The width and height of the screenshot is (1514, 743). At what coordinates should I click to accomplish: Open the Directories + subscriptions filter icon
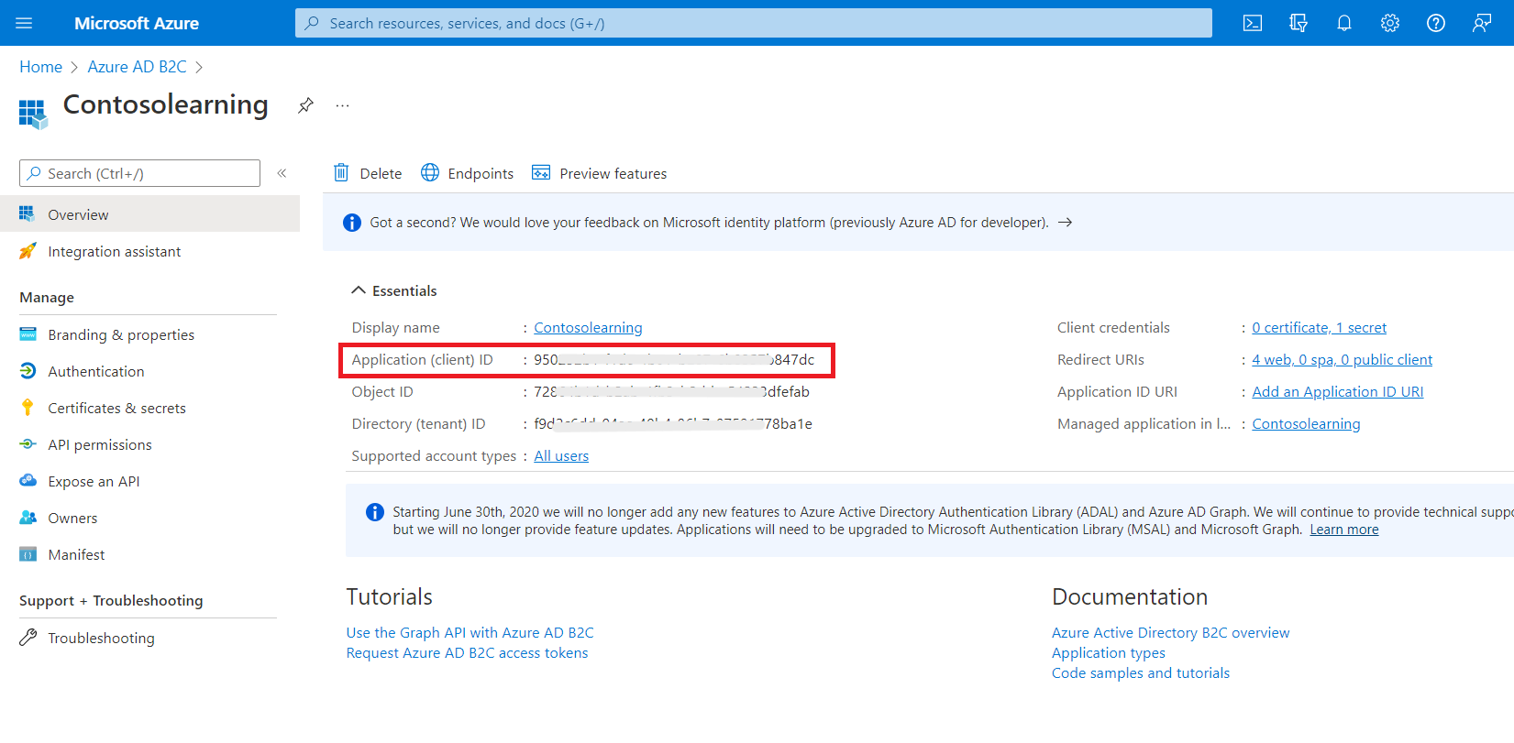pos(1299,23)
